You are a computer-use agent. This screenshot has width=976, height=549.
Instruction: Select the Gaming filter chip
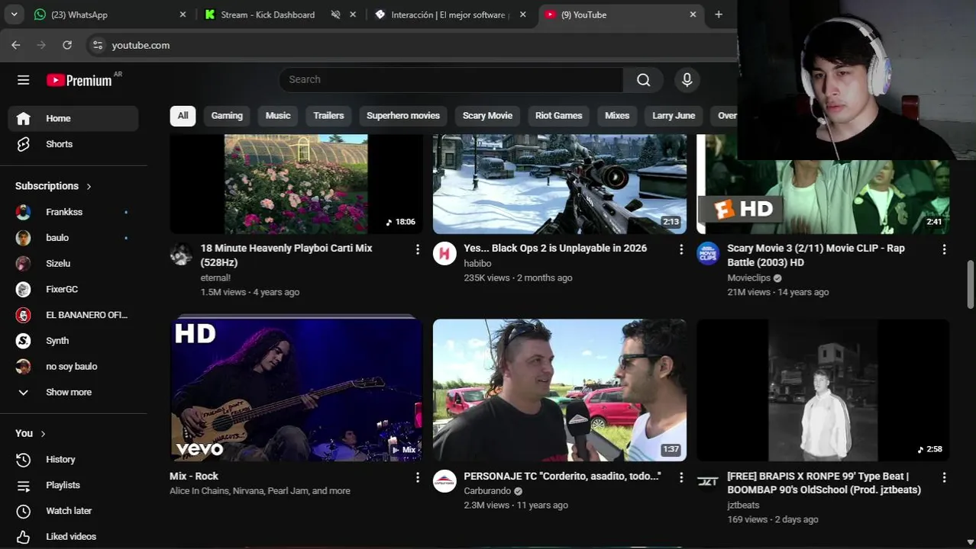click(x=227, y=116)
